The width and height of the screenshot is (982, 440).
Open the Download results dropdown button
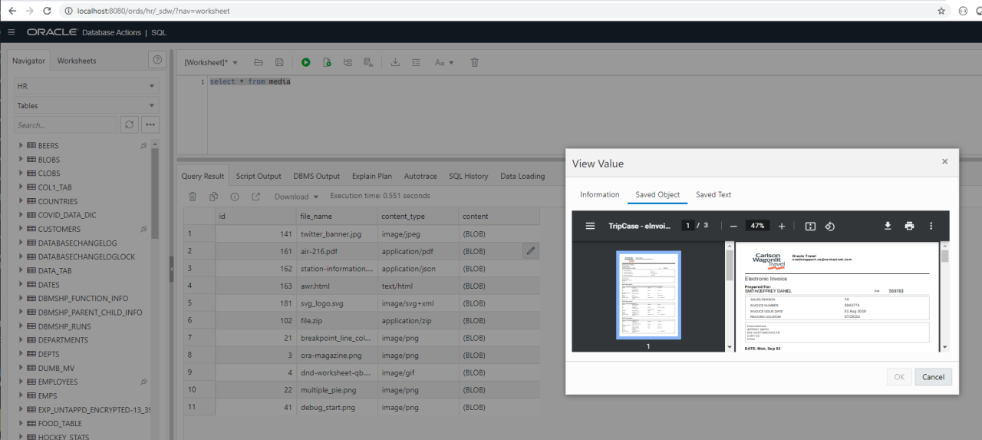[296, 197]
